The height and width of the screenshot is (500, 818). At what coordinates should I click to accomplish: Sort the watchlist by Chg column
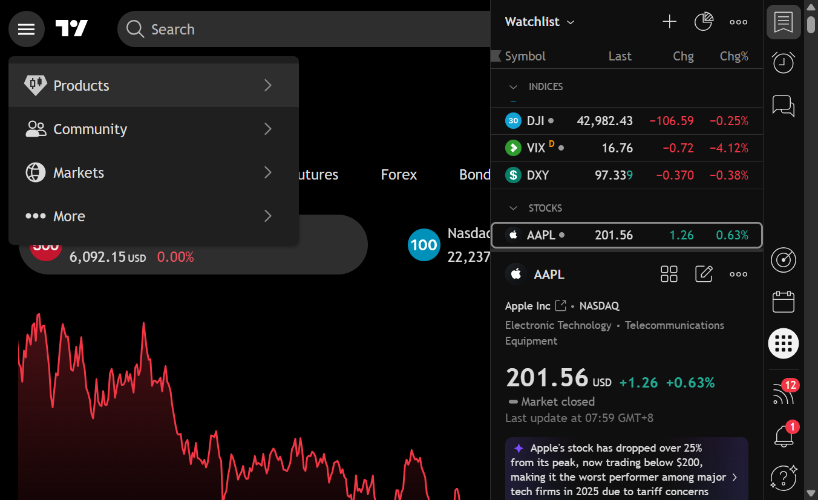point(683,56)
